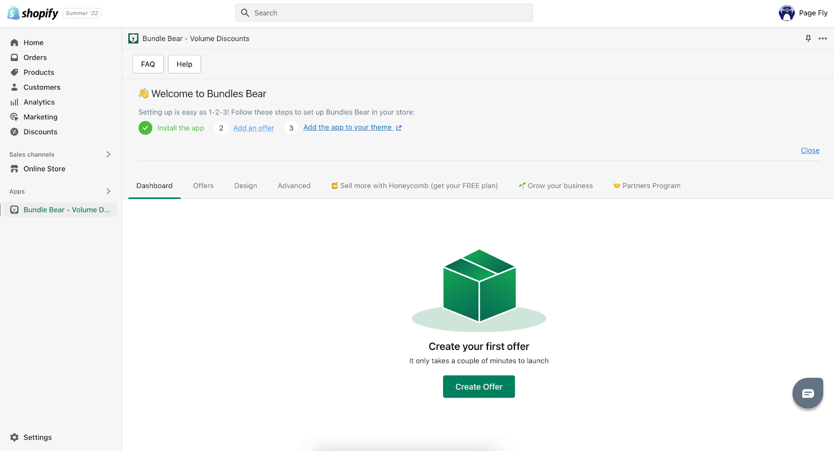The image size is (834, 451).
Task: Click the search magnifier icon
Action: (245, 13)
